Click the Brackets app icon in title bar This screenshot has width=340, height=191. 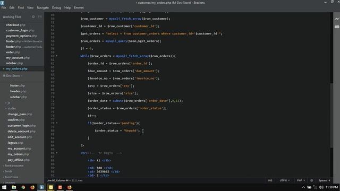[2, 3]
